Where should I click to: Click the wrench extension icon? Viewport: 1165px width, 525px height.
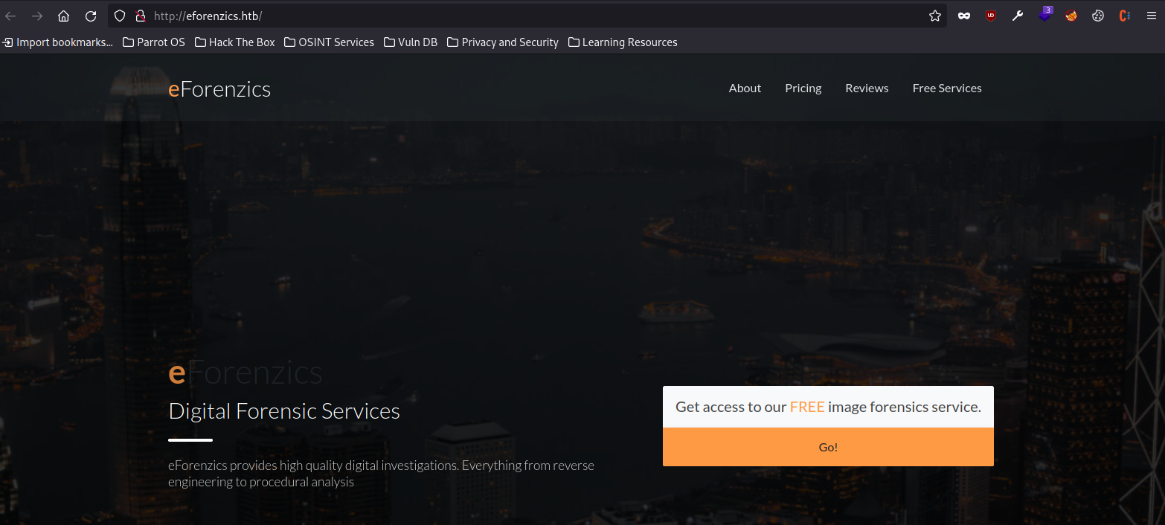(x=1018, y=16)
